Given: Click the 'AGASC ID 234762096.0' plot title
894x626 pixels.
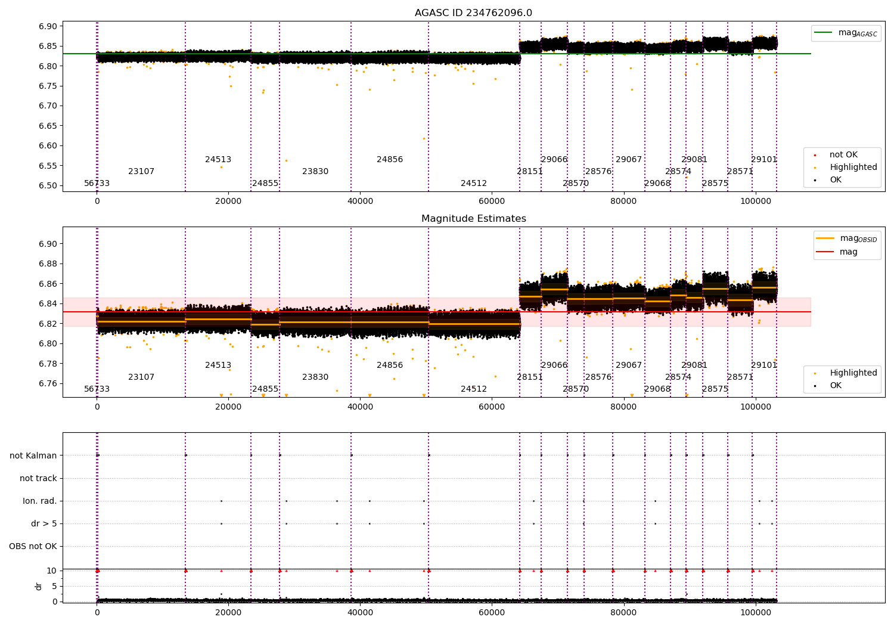Looking at the screenshot, I should 473,13.
